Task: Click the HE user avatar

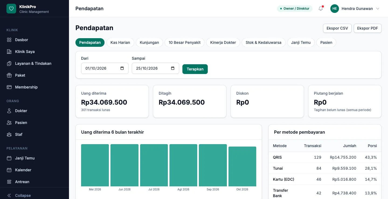Action: click(x=335, y=9)
